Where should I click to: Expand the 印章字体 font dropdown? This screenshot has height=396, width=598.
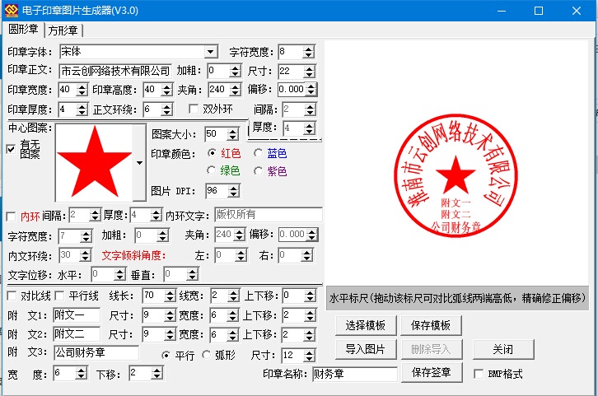pyautogui.click(x=211, y=52)
